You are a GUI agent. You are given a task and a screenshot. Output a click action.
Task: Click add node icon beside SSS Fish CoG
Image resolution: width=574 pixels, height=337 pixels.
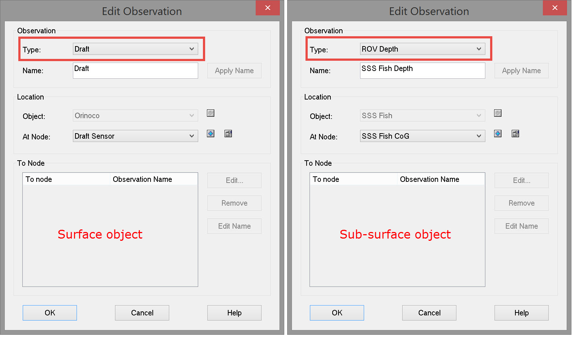click(498, 134)
